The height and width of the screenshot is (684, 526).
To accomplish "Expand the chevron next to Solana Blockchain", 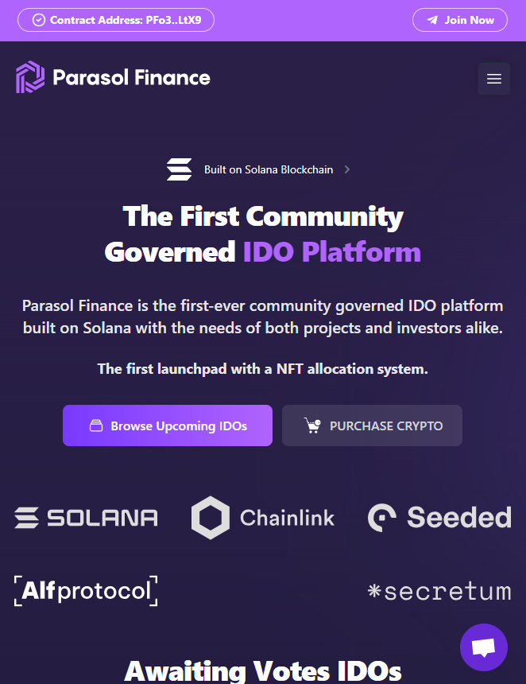I will coord(347,169).
